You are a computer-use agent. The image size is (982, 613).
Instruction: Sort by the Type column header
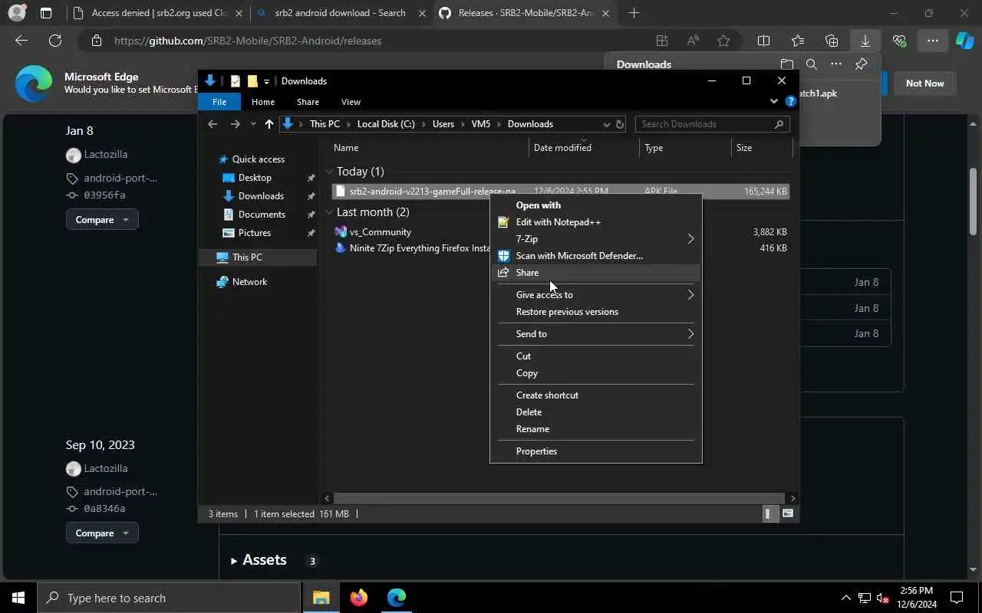tap(686, 148)
